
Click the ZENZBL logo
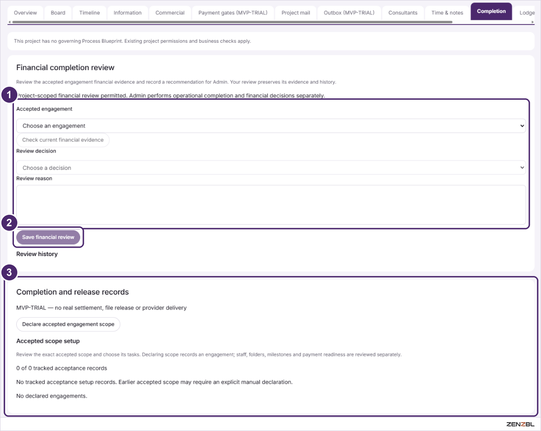(x=520, y=425)
